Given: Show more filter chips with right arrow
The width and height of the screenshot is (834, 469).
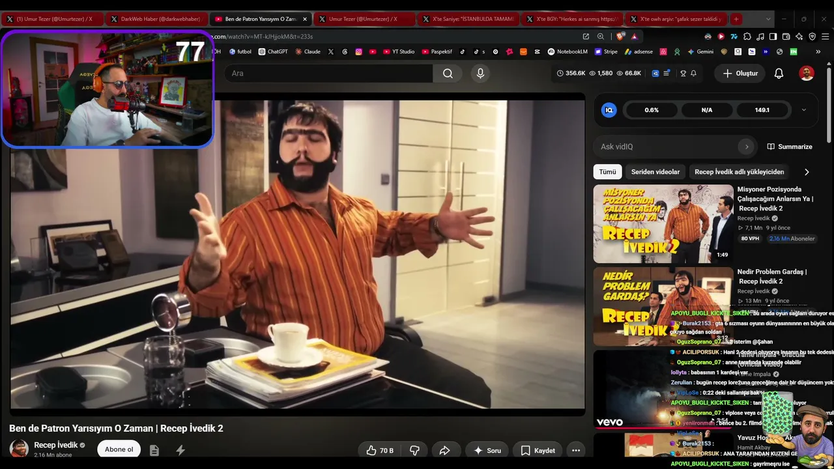Looking at the screenshot, I should coord(807,172).
